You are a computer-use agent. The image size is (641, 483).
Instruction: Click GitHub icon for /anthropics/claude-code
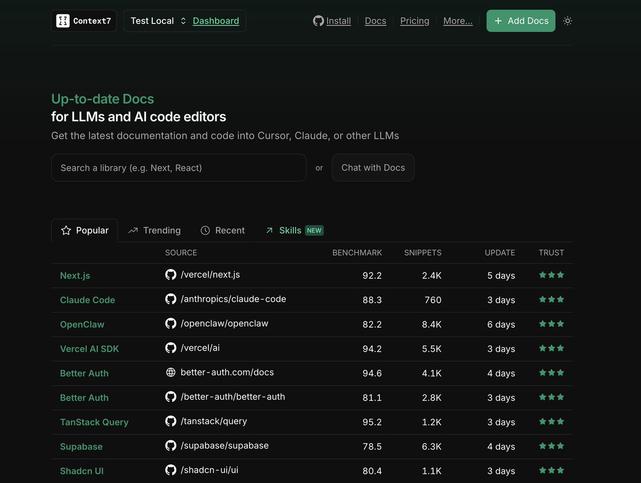tap(171, 299)
